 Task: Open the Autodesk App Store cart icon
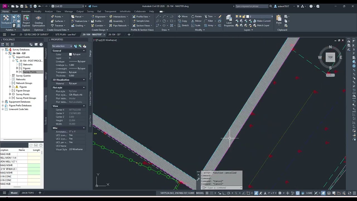click(x=298, y=6)
